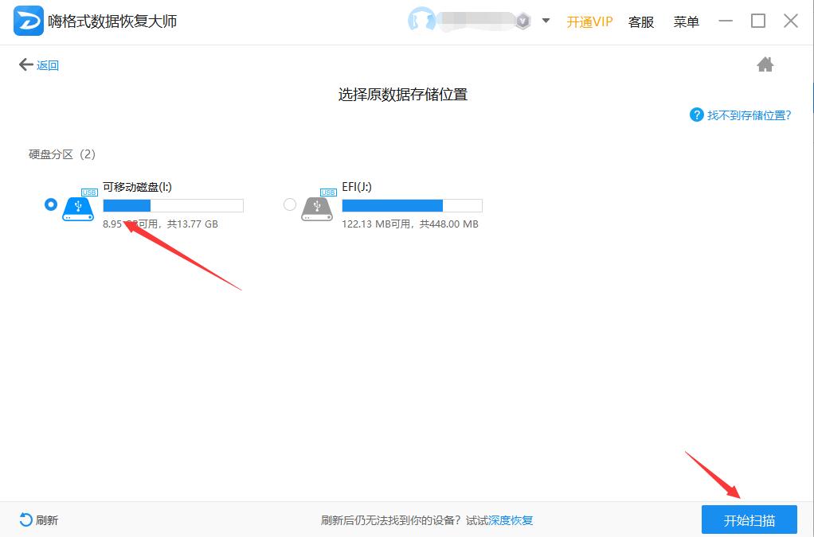Expand the account dropdown arrow
814x537 pixels.
tap(546, 21)
